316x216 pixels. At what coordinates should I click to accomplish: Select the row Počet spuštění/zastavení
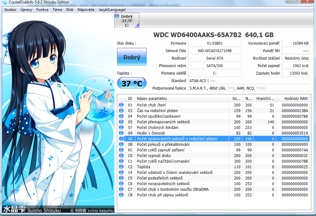point(213,116)
